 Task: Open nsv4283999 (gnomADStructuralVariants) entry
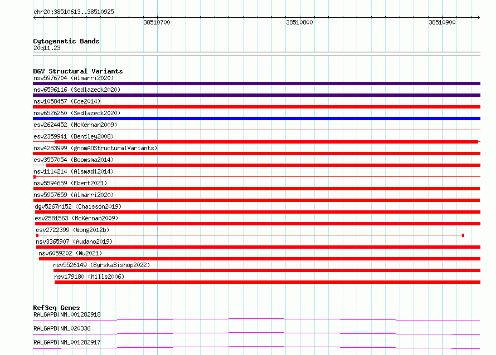point(95,148)
